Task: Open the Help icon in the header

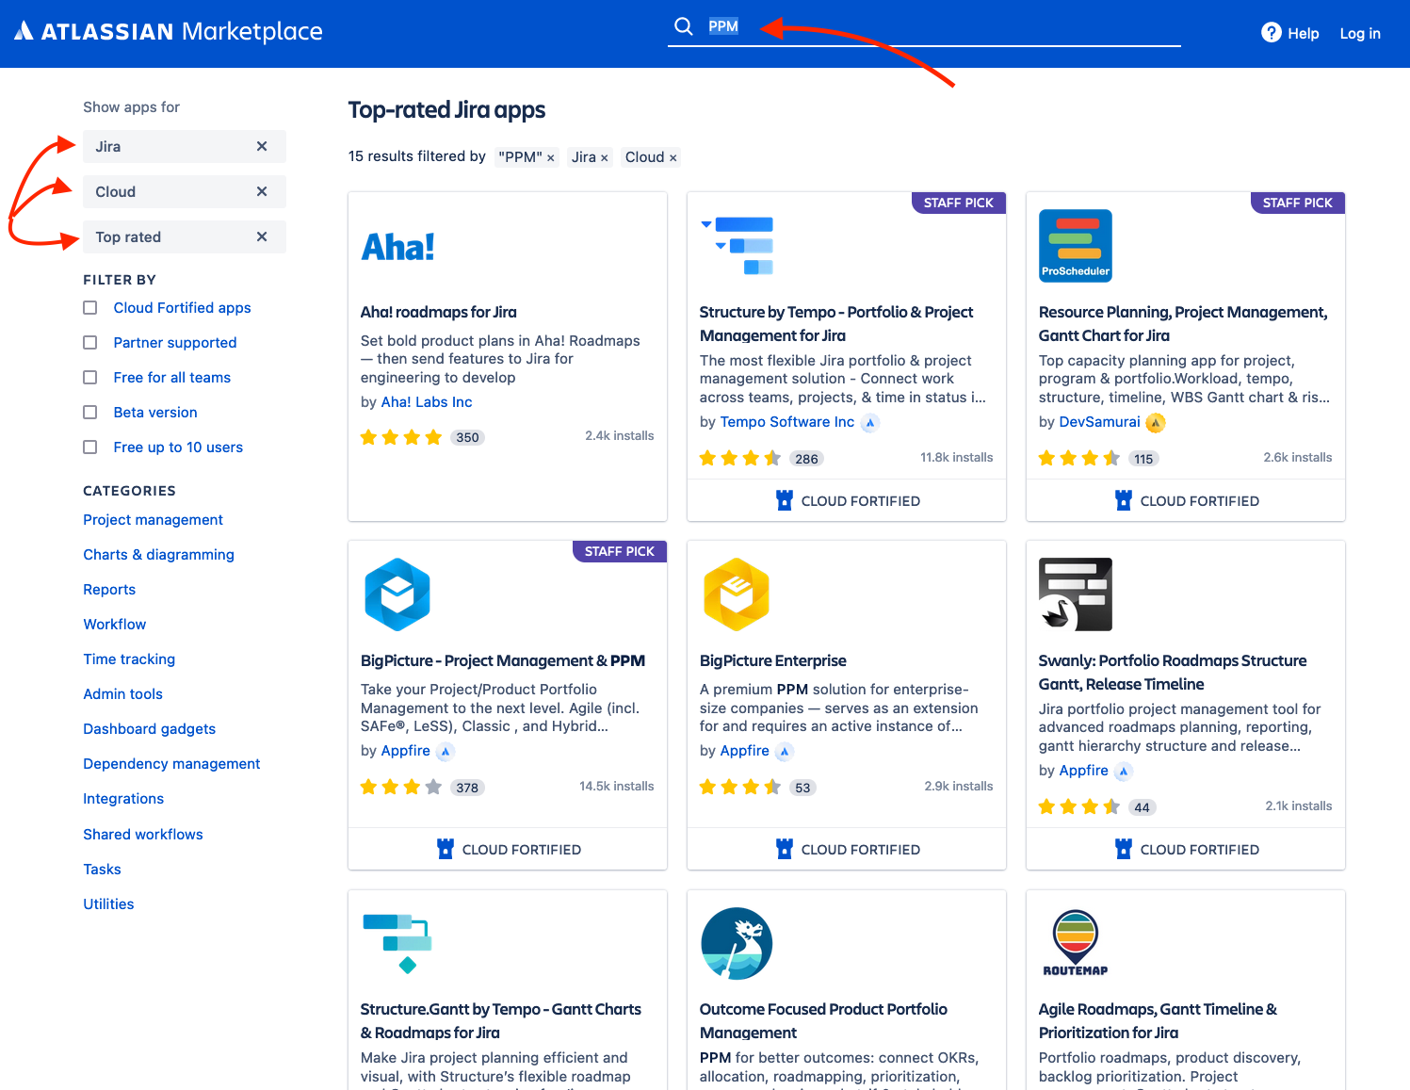Action: [x=1270, y=32]
